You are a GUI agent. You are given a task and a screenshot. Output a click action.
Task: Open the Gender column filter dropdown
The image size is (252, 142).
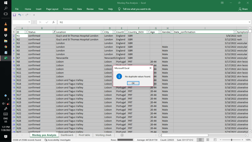click(x=172, y=32)
